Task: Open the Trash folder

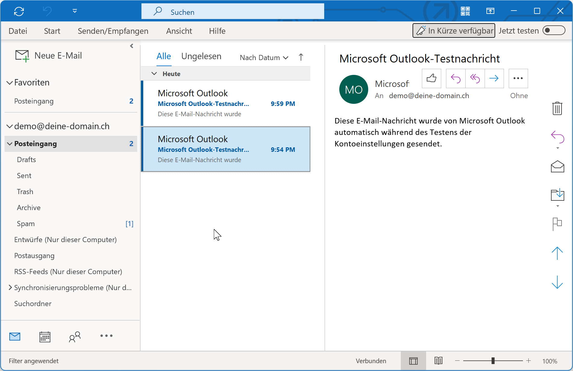Action: [x=71, y=192]
